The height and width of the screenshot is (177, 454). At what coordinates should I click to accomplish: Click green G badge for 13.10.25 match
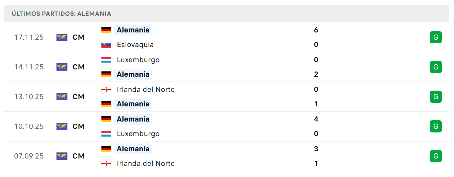(x=436, y=97)
